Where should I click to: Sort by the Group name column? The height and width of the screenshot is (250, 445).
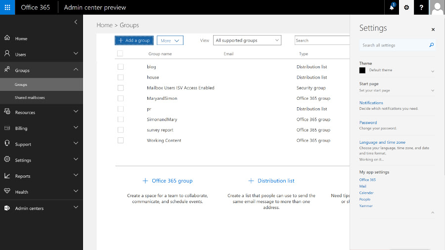coord(160,53)
